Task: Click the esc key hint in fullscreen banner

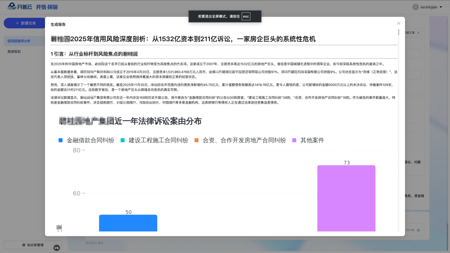Action: (x=246, y=17)
